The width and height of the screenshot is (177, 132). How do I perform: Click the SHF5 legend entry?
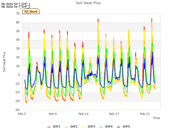coord(123,127)
